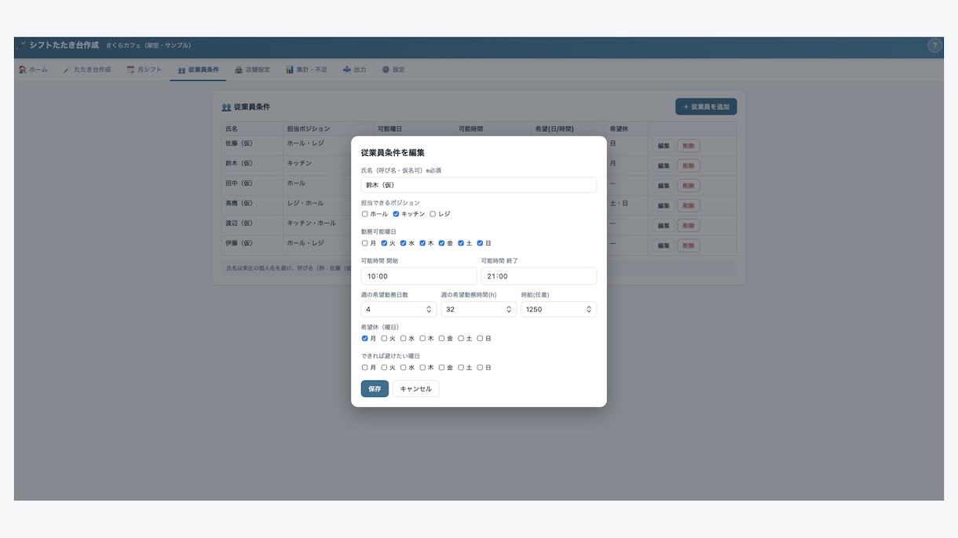Viewport: 958px width, 538px height.
Task: Focus the 氏名 name input field
Action: pos(479,185)
